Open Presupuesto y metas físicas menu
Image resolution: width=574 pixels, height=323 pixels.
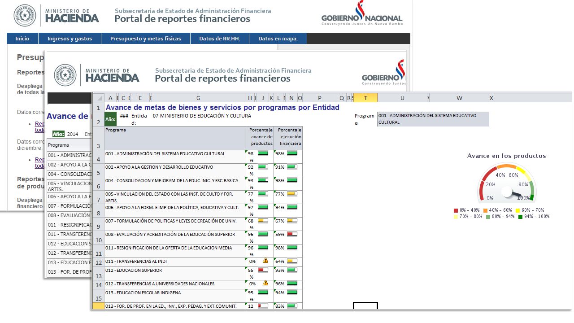pos(146,39)
